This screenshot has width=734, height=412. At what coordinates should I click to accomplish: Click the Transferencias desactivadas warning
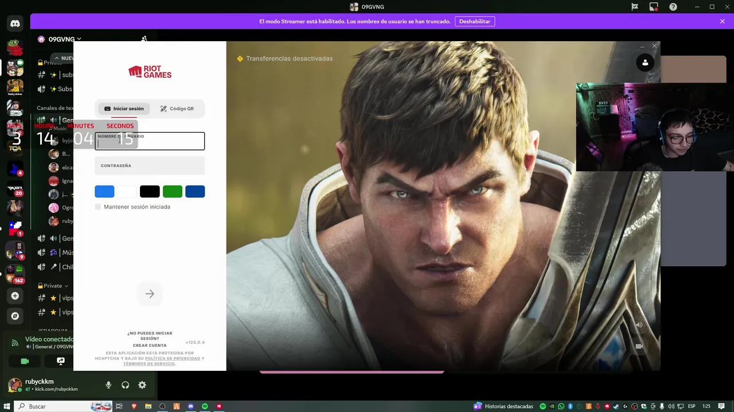pyautogui.click(x=284, y=58)
